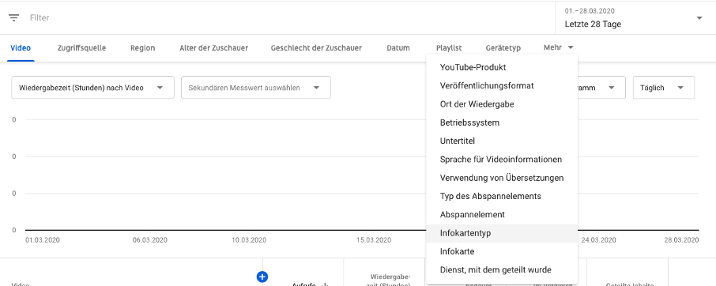Switch to the Zugriffsquelle tab
The width and height of the screenshot is (716, 286).
tap(81, 48)
